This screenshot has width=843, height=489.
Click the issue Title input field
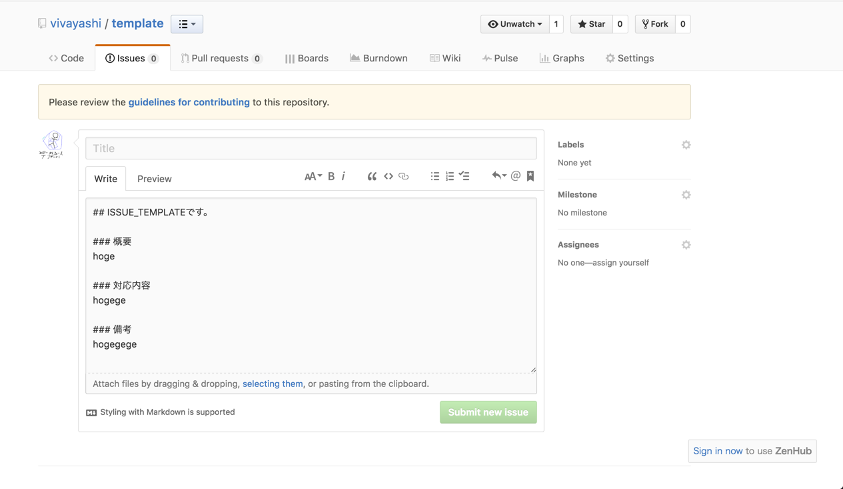(x=311, y=147)
